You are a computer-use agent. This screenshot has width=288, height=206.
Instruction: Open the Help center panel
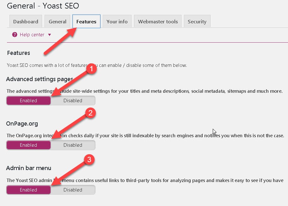(32, 35)
